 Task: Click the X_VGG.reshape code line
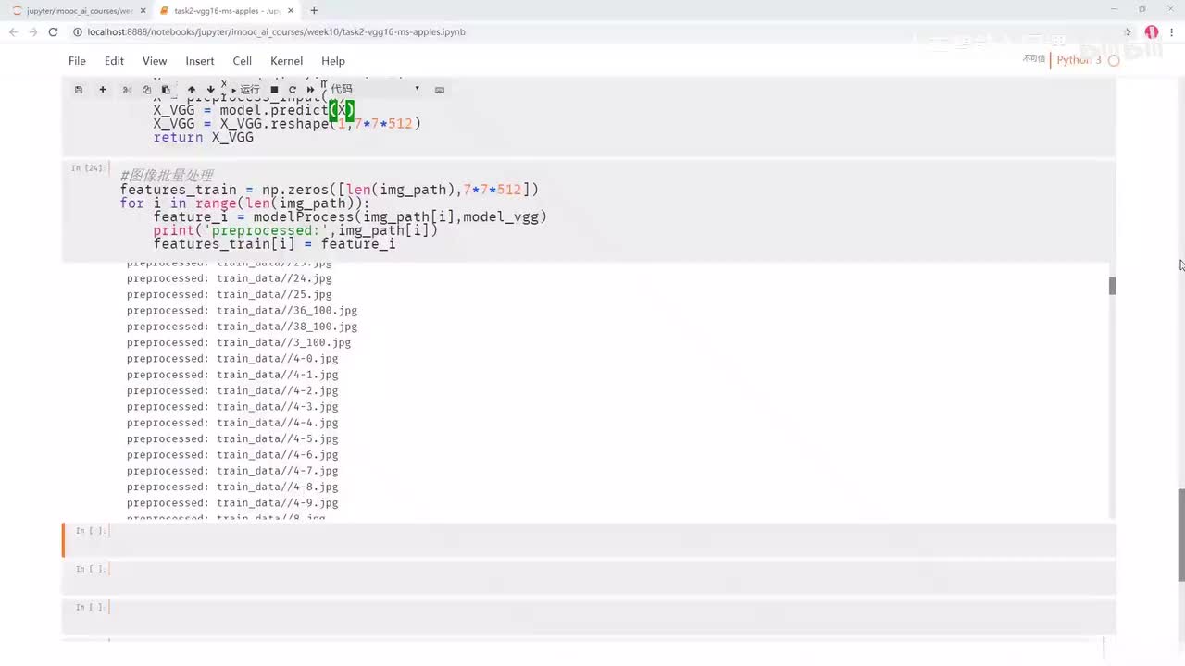(287, 123)
